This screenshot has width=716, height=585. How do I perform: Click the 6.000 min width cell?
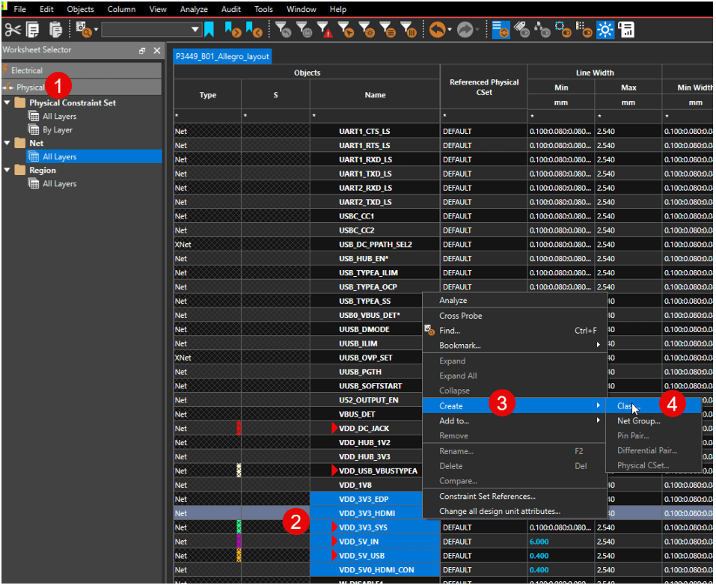click(x=560, y=542)
